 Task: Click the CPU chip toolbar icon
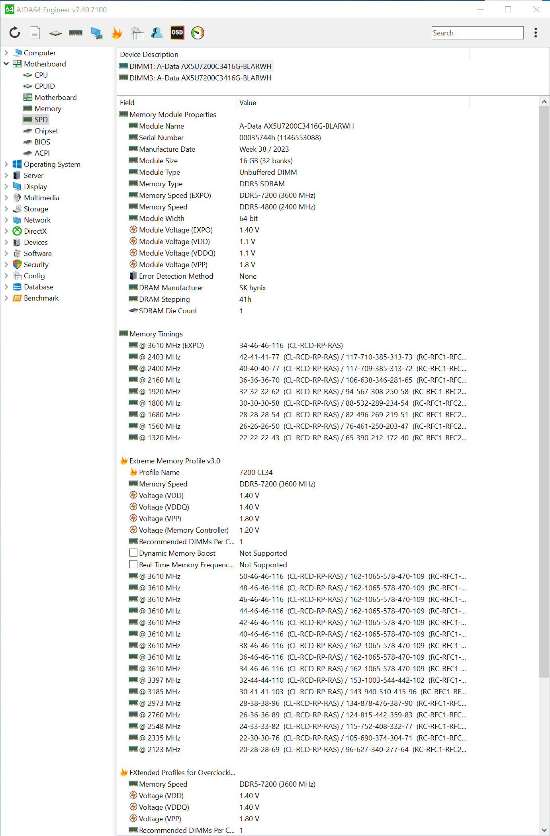tap(55, 33)
